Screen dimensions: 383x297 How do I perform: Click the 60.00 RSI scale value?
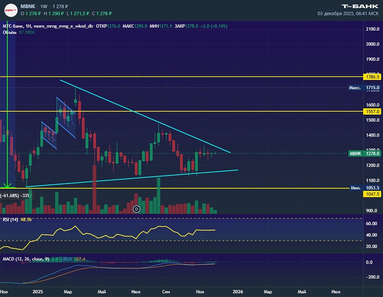point(372,223)
